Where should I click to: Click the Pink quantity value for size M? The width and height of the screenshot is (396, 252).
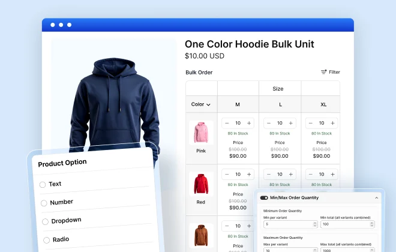238,123
